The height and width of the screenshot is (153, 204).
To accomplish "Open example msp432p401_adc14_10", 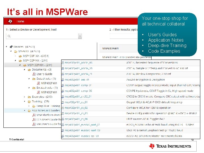I will 78,68.
